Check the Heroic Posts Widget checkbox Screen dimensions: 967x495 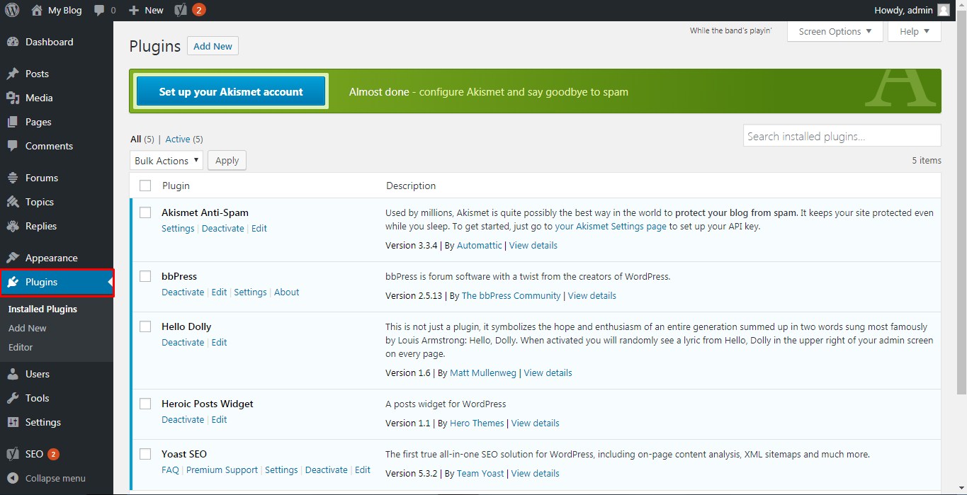point(145,404)
